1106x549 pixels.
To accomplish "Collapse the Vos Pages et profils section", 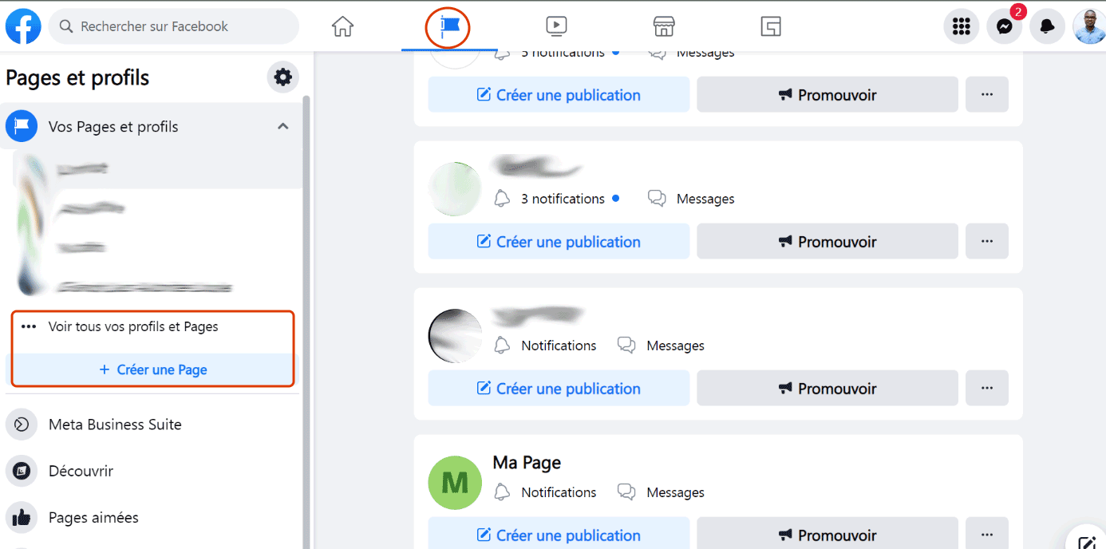I will (282, 126).
